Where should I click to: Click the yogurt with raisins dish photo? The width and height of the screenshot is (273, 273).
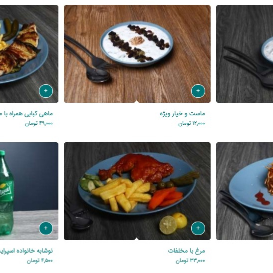137,54
